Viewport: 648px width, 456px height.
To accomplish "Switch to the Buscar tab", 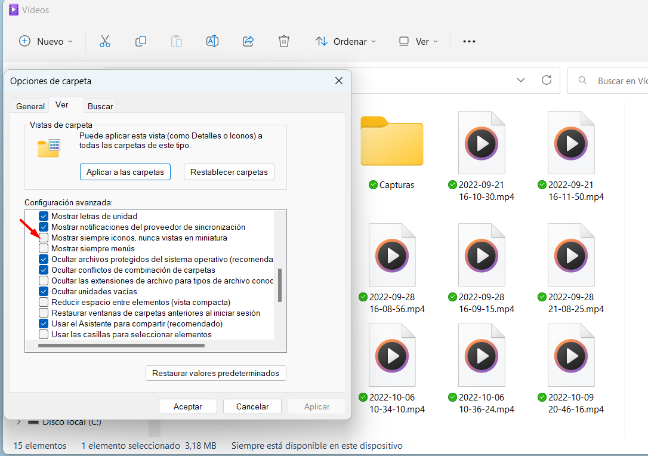I will 100,106.
